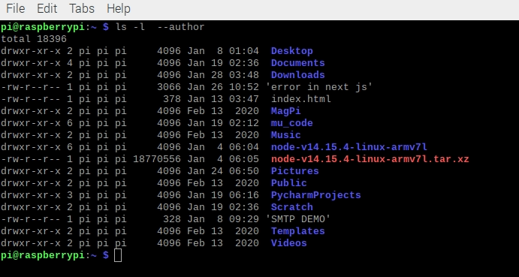Click the Videos directory name

289,243
